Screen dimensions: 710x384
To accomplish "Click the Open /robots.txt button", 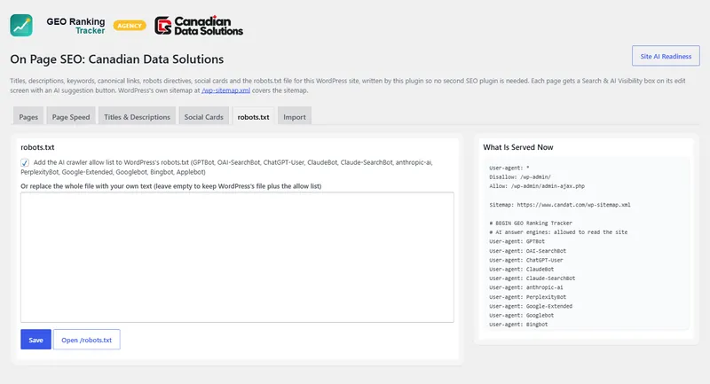I will click(x=86, y=340).
